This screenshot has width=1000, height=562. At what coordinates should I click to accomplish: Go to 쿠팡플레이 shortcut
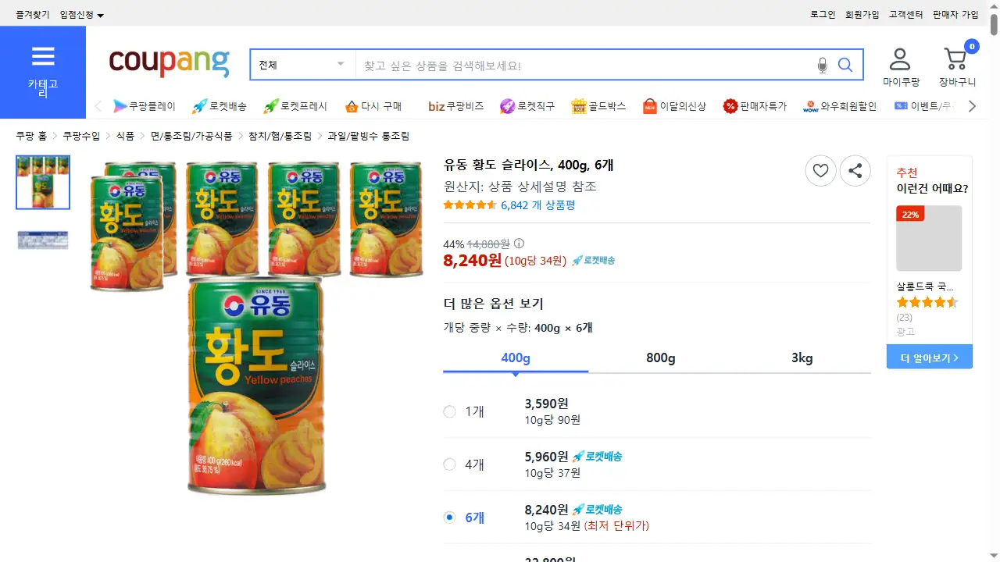pyautogui.click(x=145, y=106)
